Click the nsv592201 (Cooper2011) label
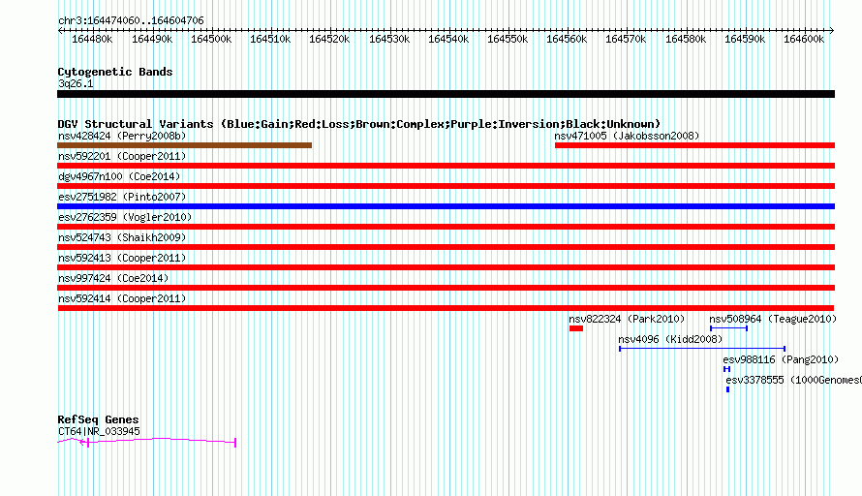The height and width of the screenshot is (496, 862). tap(122, 156)
